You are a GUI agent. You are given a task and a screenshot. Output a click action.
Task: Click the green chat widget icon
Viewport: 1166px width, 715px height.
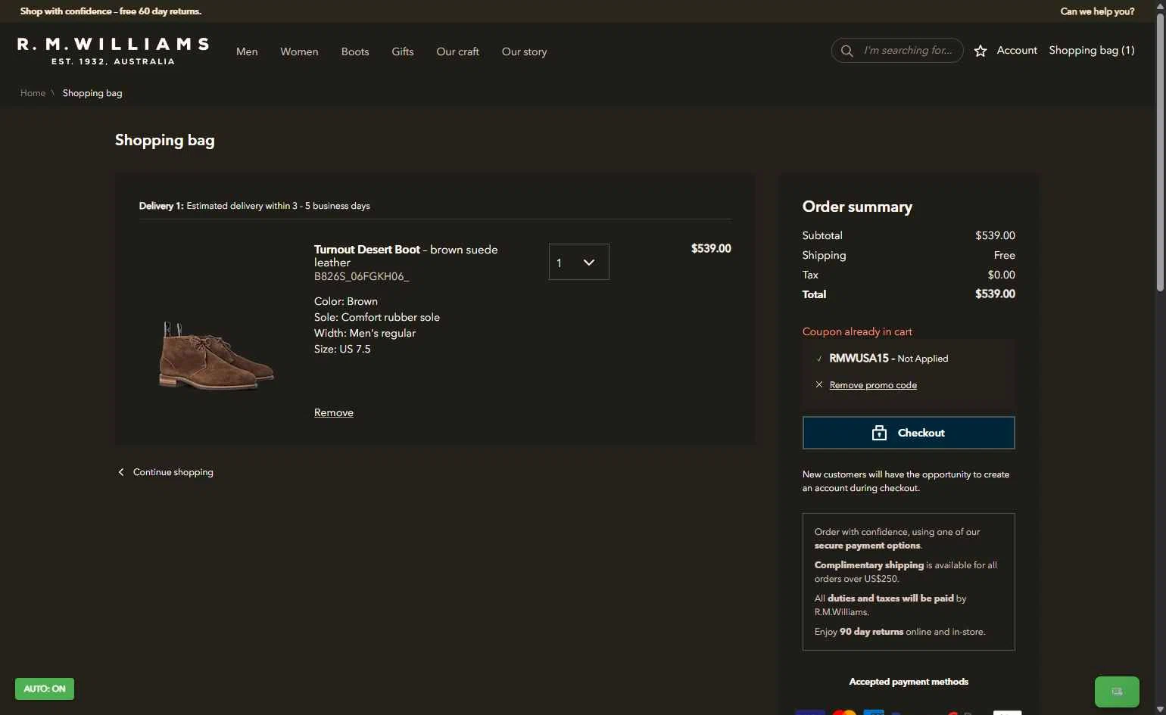[x=1117, y=692]
